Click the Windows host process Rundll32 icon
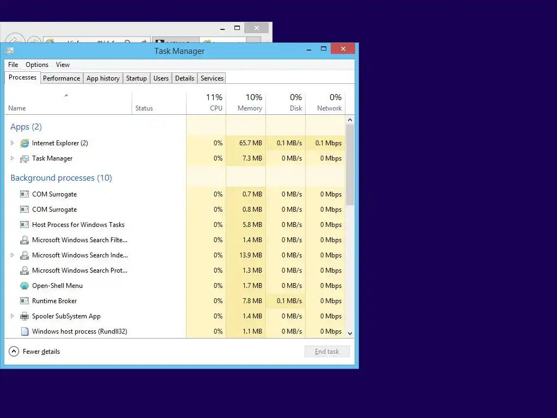The image size is (557, 418). point(24,331)
